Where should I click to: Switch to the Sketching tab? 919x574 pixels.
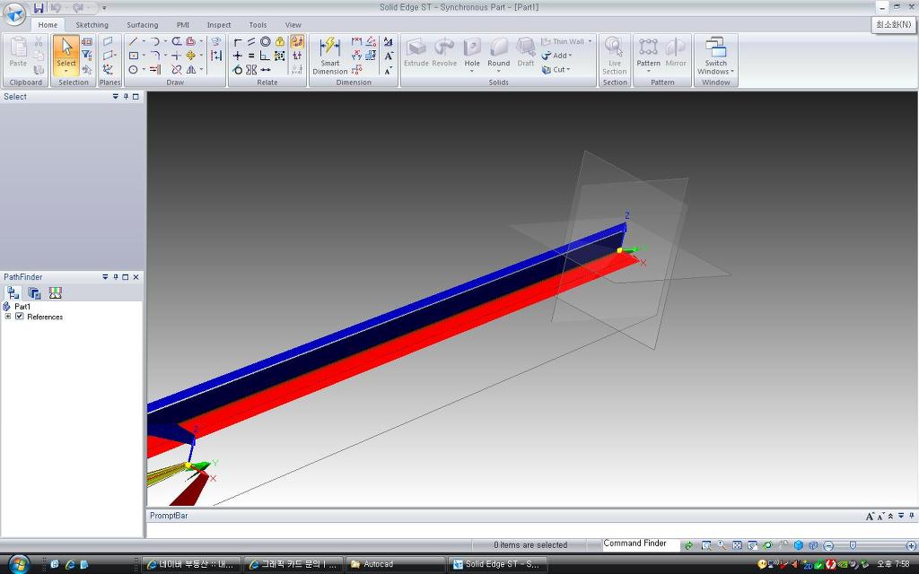[92, 25]
